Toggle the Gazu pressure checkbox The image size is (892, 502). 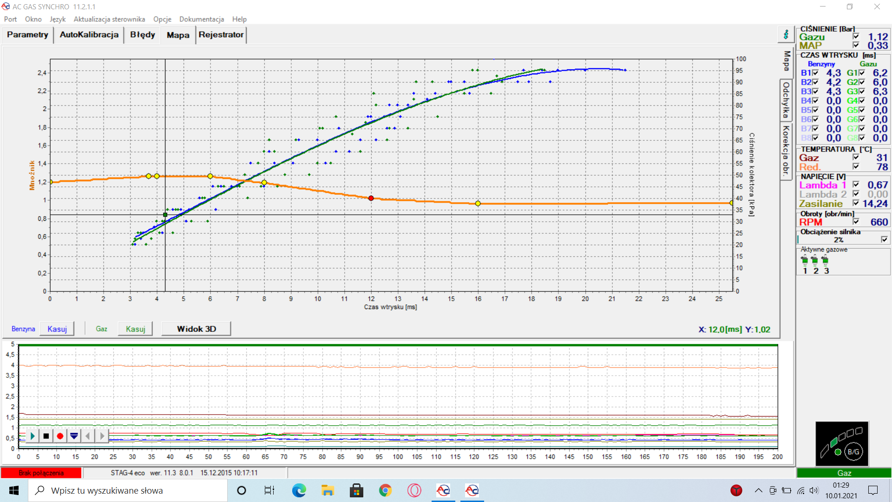pos(856,36)
